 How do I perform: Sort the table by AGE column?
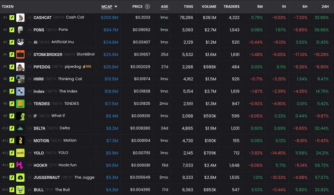coord(164,6)
